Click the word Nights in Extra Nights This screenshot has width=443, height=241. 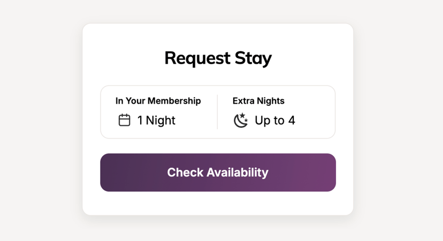pos(271,101)
